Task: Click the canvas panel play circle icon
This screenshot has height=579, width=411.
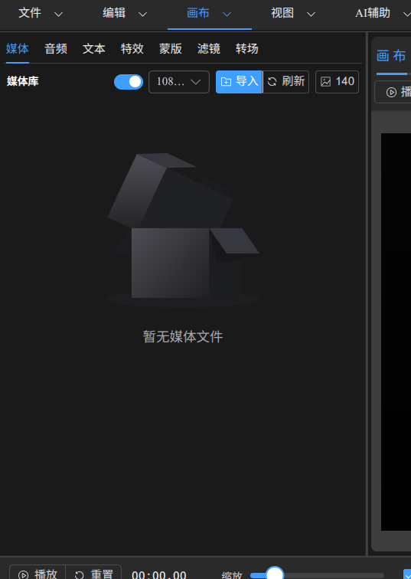Action: (x=391, y=92)
